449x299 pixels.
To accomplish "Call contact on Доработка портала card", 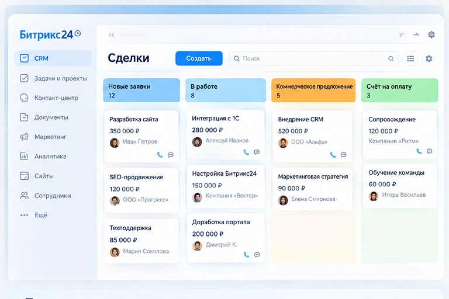I will (246, 255).
